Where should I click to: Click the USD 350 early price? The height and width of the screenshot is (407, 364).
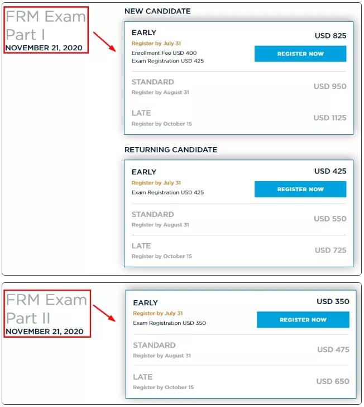(x=333, y=302)
